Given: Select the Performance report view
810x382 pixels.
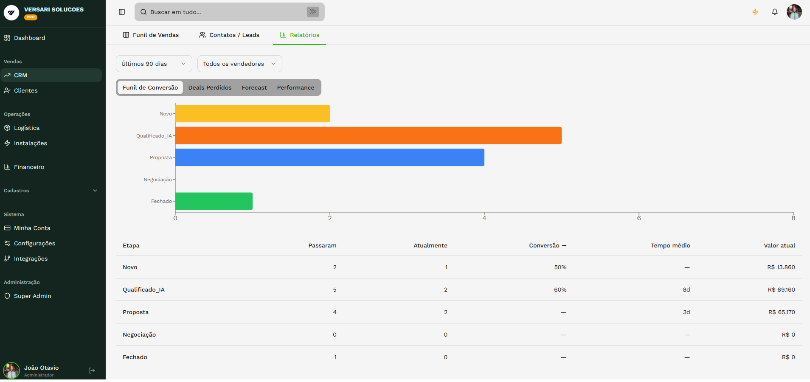Looking at the screenshot, I should 295,87.
